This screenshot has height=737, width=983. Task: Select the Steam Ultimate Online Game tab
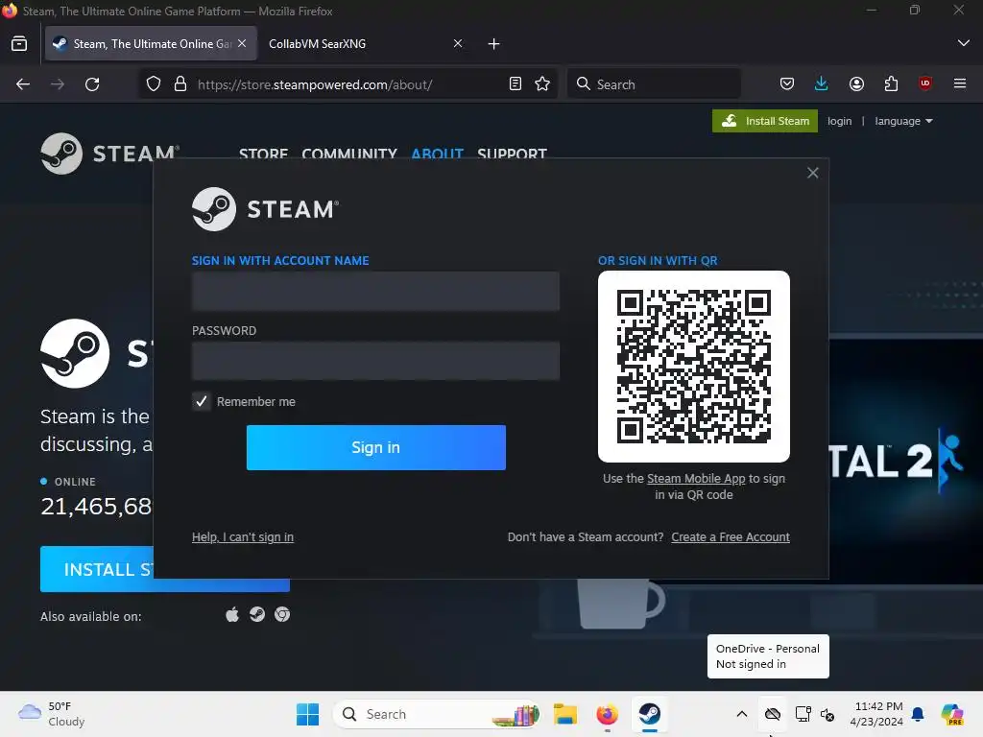tap(151, 44)
